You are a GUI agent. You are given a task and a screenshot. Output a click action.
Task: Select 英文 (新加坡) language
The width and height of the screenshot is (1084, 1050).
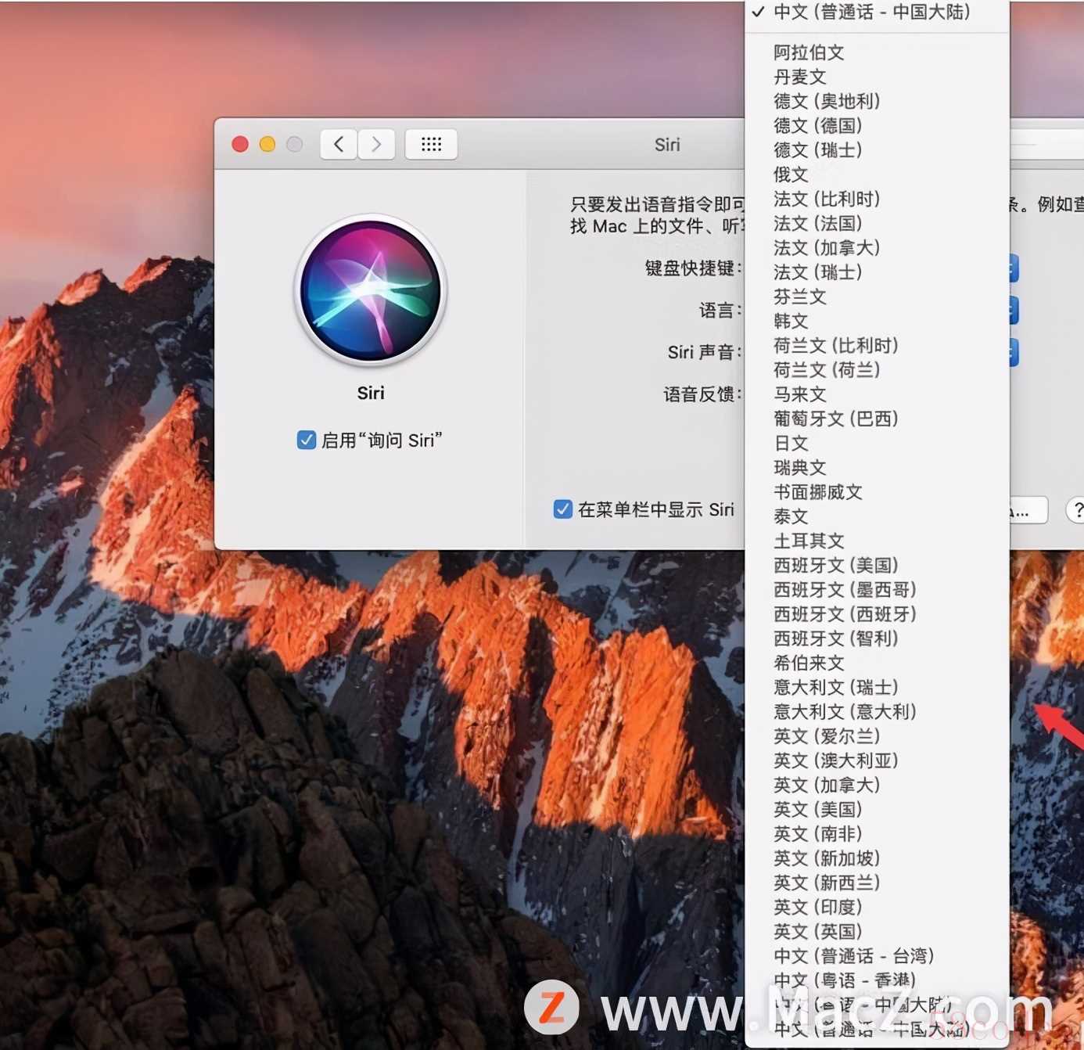(878, 858)
